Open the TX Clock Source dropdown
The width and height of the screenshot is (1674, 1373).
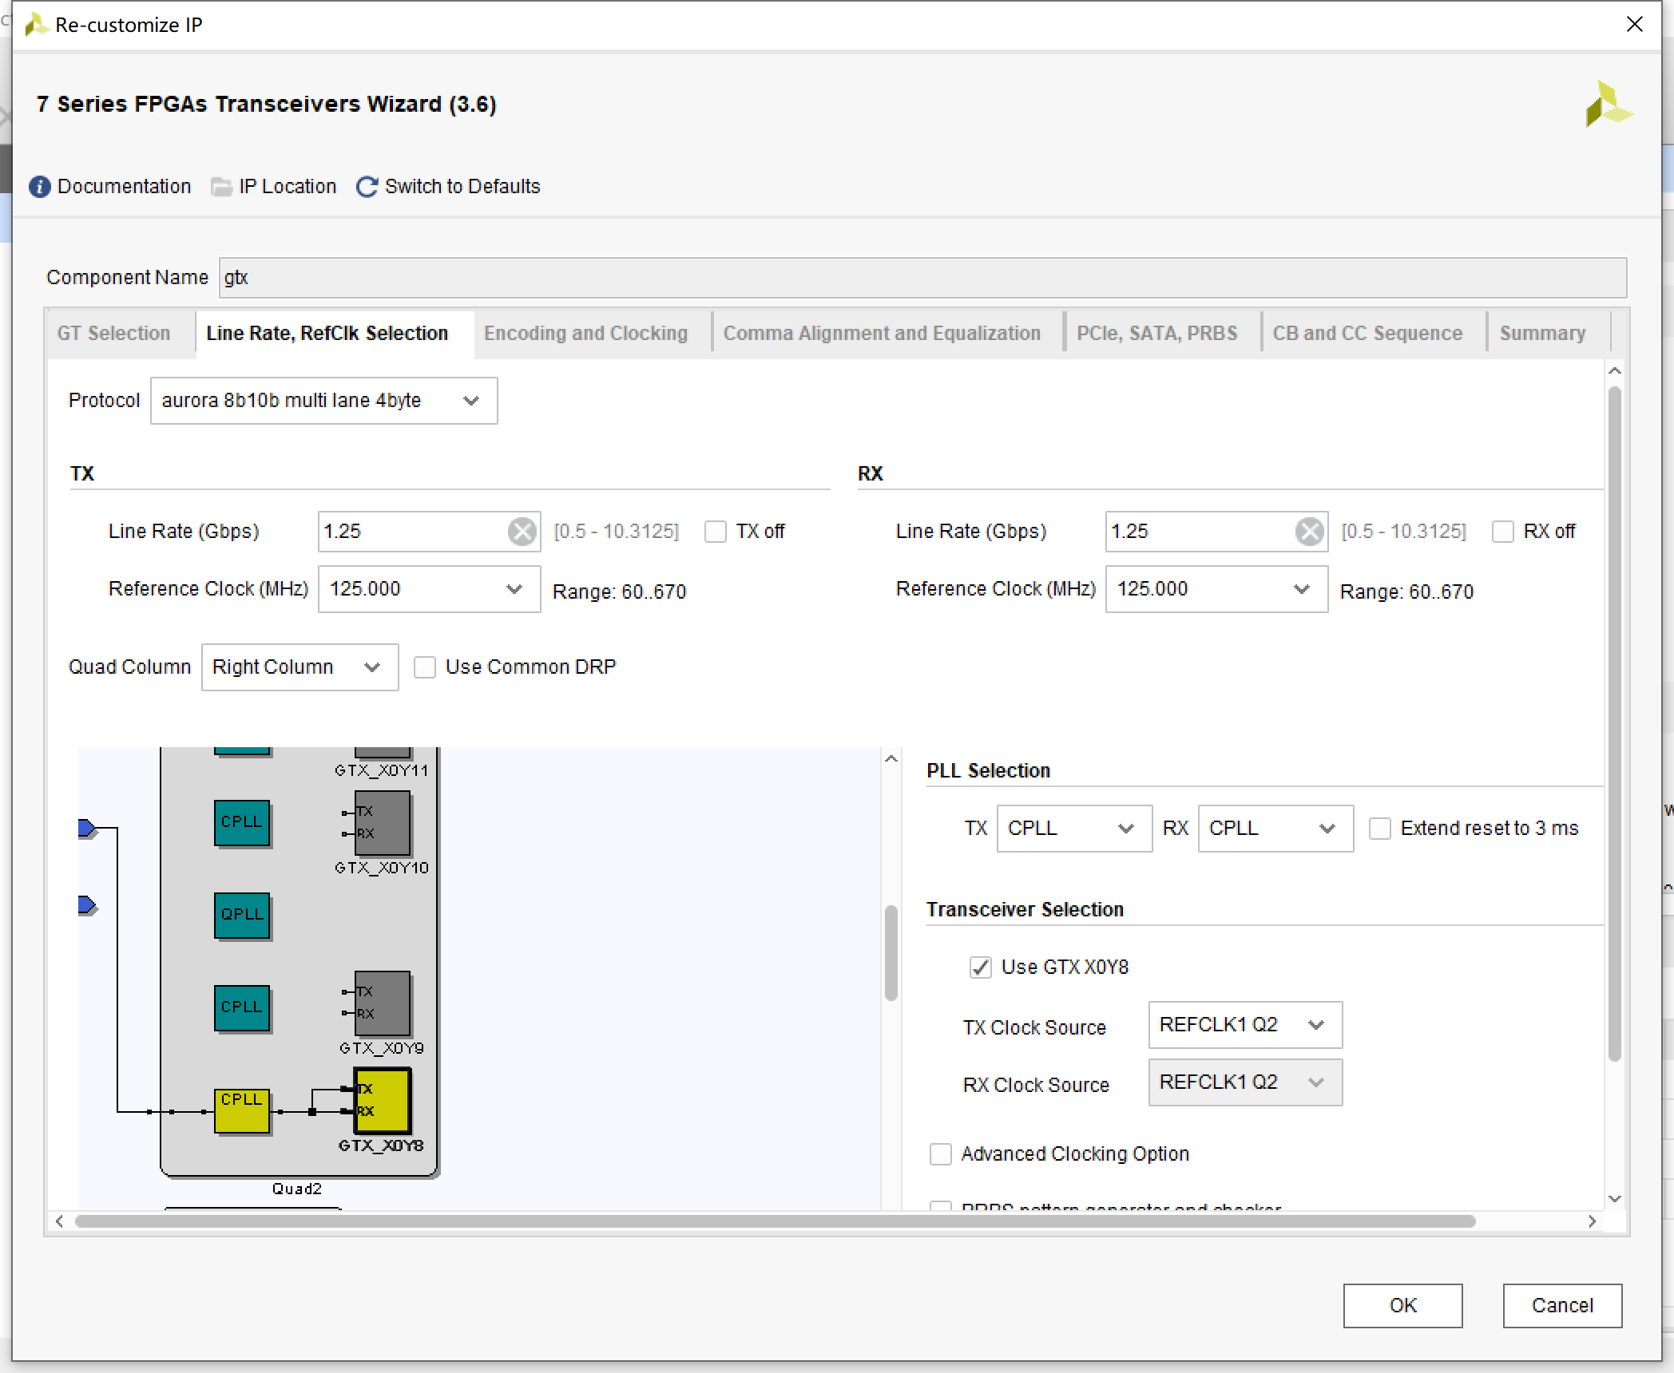[1245, 1025]
